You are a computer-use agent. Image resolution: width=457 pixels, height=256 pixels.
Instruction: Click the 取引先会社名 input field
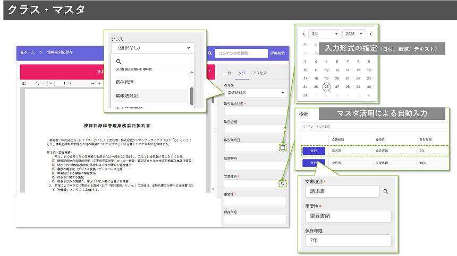pyautogui.click(x=256, y=111)
